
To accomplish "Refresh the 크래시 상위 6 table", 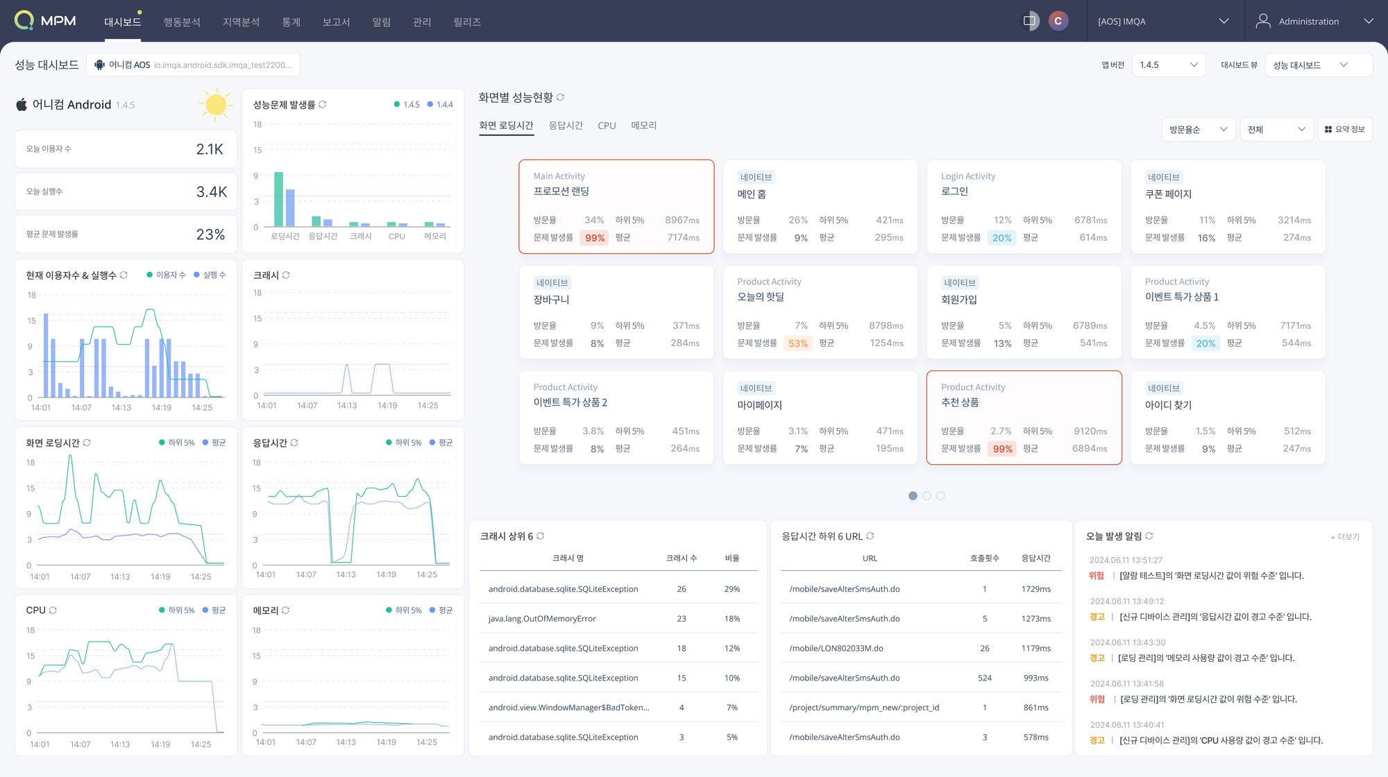I will click(x=541, y=536).
